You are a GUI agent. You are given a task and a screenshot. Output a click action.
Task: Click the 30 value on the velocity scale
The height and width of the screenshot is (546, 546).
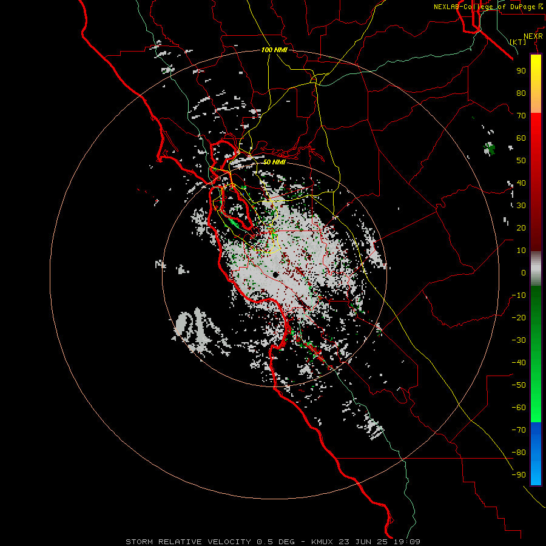coord(521,206)
